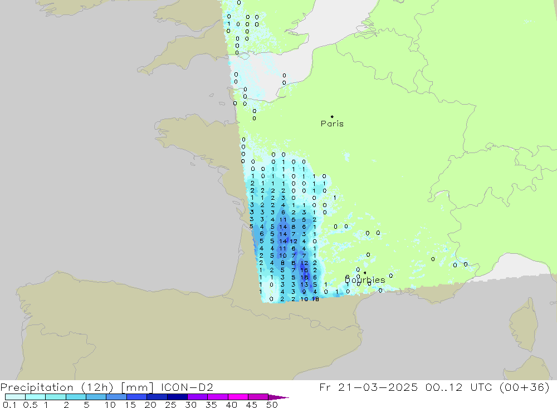Click the 20–25 mm legend swatch

pyautogui.click(x=157, y=397)
